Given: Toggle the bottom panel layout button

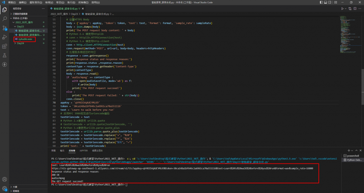Looking at the screenshot, I should coord(326,2).
